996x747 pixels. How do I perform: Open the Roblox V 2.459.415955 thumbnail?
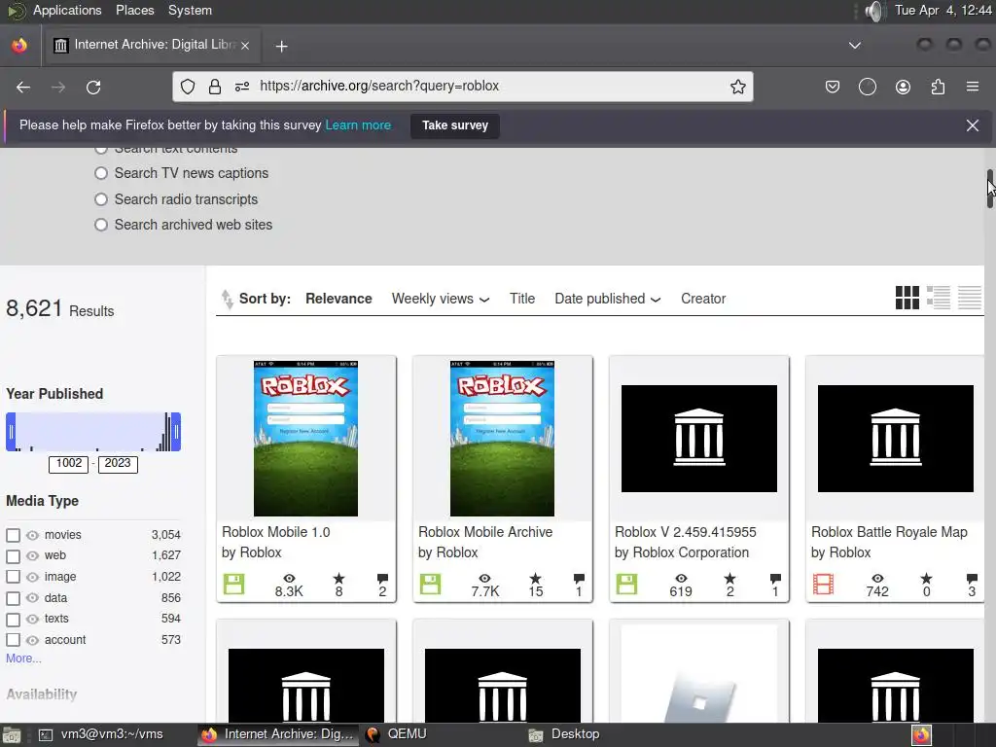coord(698,439)
